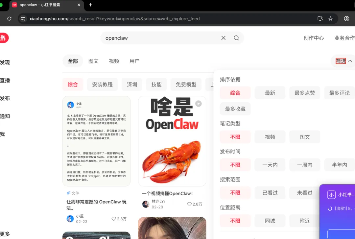Click the video play icon on 啥是OpenClaw card
This screenshot has width=355, height=239.
point(198,104)
